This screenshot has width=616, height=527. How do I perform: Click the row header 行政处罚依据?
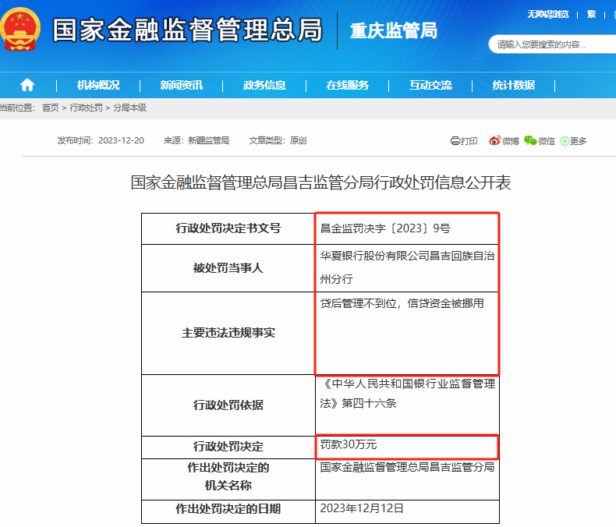pyautogui.click(x=228, y=405)
